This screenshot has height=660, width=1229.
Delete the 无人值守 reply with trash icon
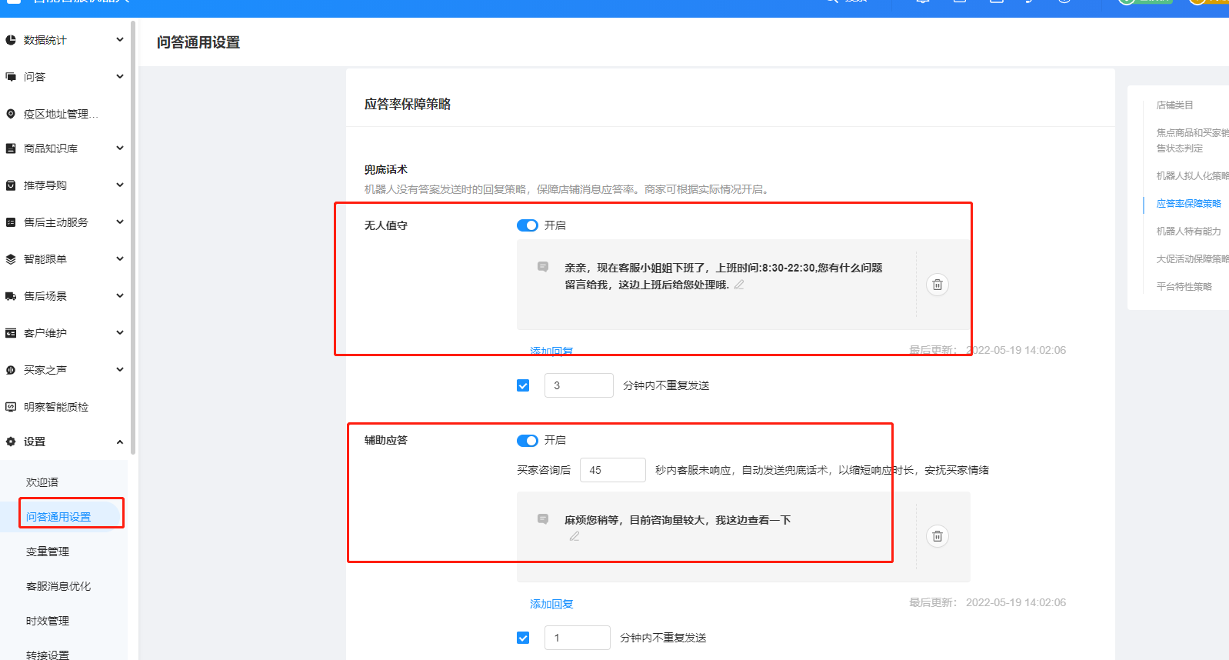click(x=937, y=285)
